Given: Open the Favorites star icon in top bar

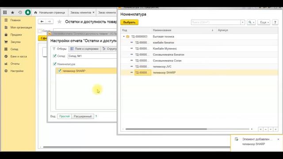Looking at the screenshot, I should (x=12, y=12).
